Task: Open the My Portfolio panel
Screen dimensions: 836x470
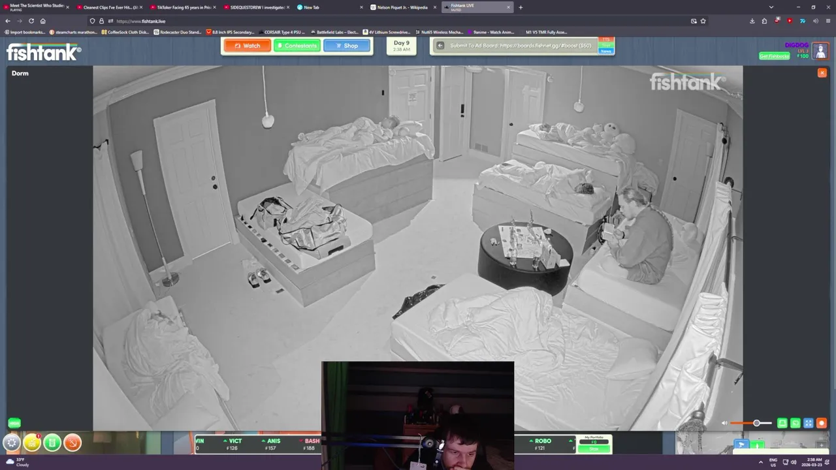Action: (594, 444)
